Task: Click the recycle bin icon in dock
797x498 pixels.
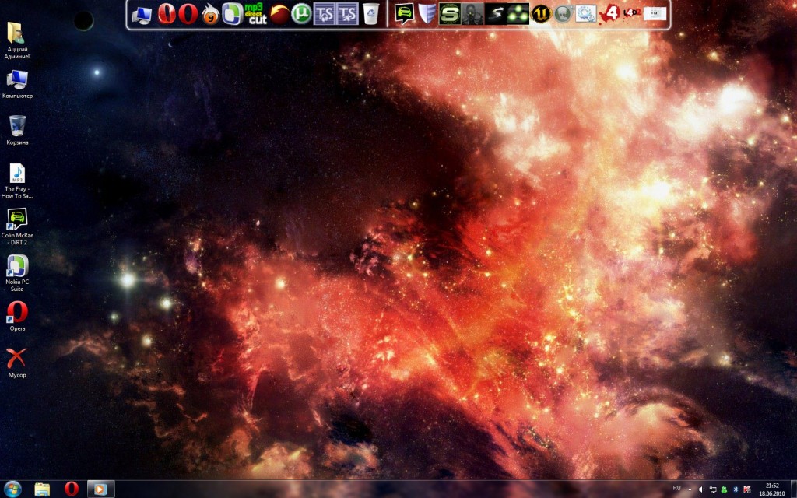Action: pyautogui.click(x=370, y=14)
